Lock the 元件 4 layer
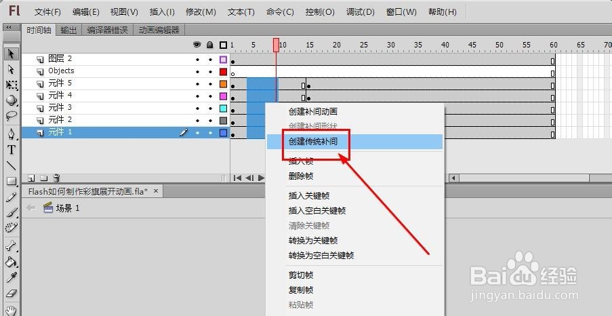Viewport: 612px width, 316px height. 210,96
